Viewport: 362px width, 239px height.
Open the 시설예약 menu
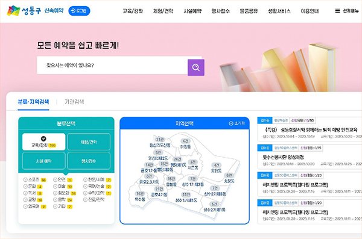click(x=192, y=11)
